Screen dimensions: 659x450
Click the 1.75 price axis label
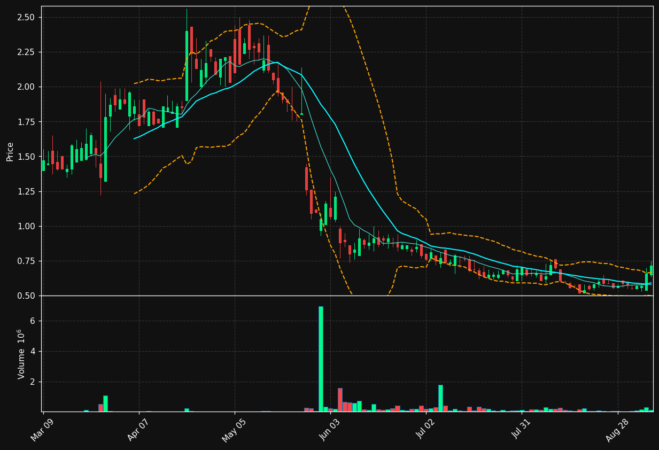pos(27,122)
